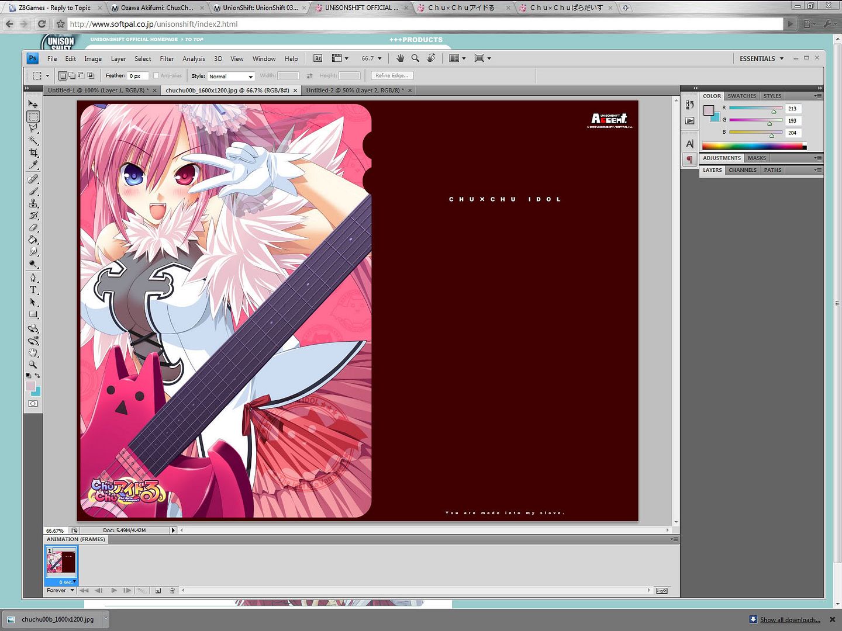Image resolution: width=842 pixels, height=631 pixels.
Task: Select the Pen tool
Action: tap(33, 277)
